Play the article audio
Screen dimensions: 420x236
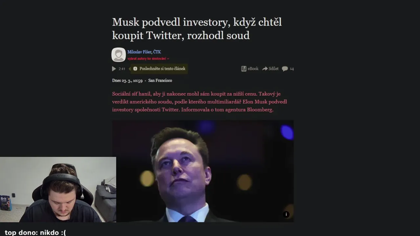coord(114,69)
